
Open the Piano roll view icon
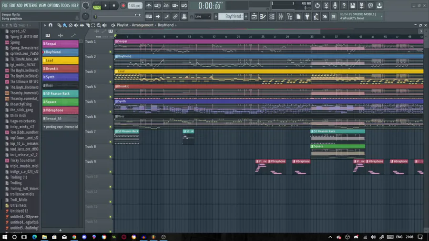coord(263,17)
